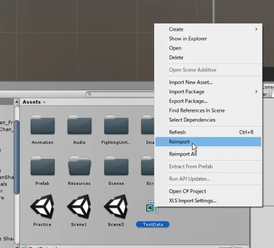Select the Scene1 Unity scene asset
This screenshot has width=274, height=248.
coord(79,207)
